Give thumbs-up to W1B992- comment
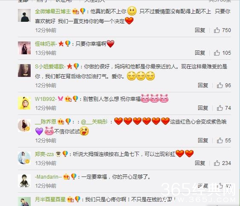This screenshot has width=240, height=206. click(220, 108)
